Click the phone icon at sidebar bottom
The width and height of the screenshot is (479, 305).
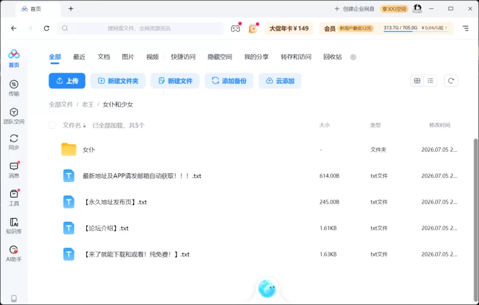point(14,298)
